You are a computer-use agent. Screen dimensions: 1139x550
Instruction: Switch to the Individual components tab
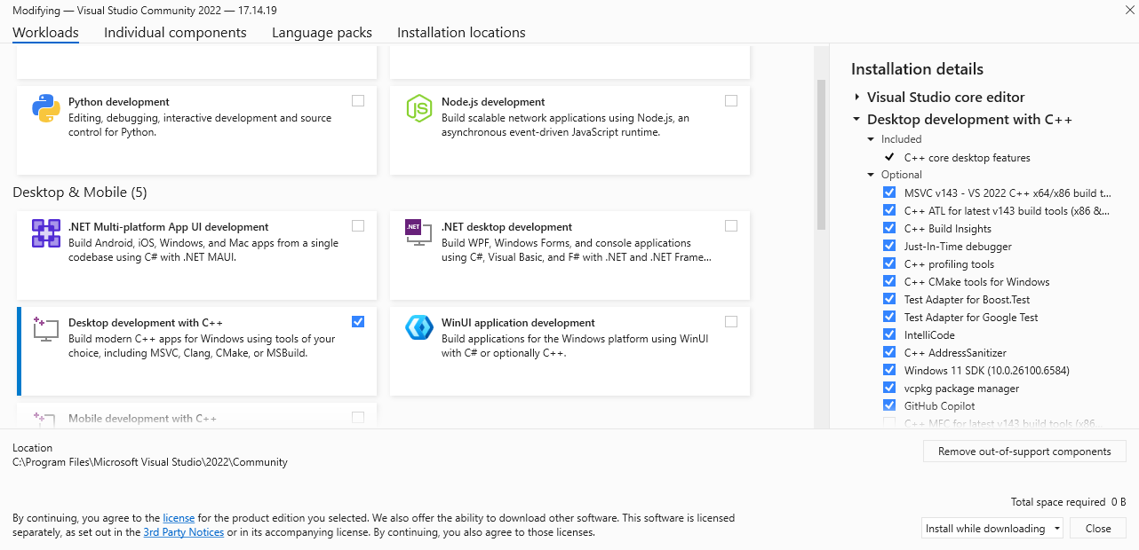pyautogui.click(x=175, y=32)
